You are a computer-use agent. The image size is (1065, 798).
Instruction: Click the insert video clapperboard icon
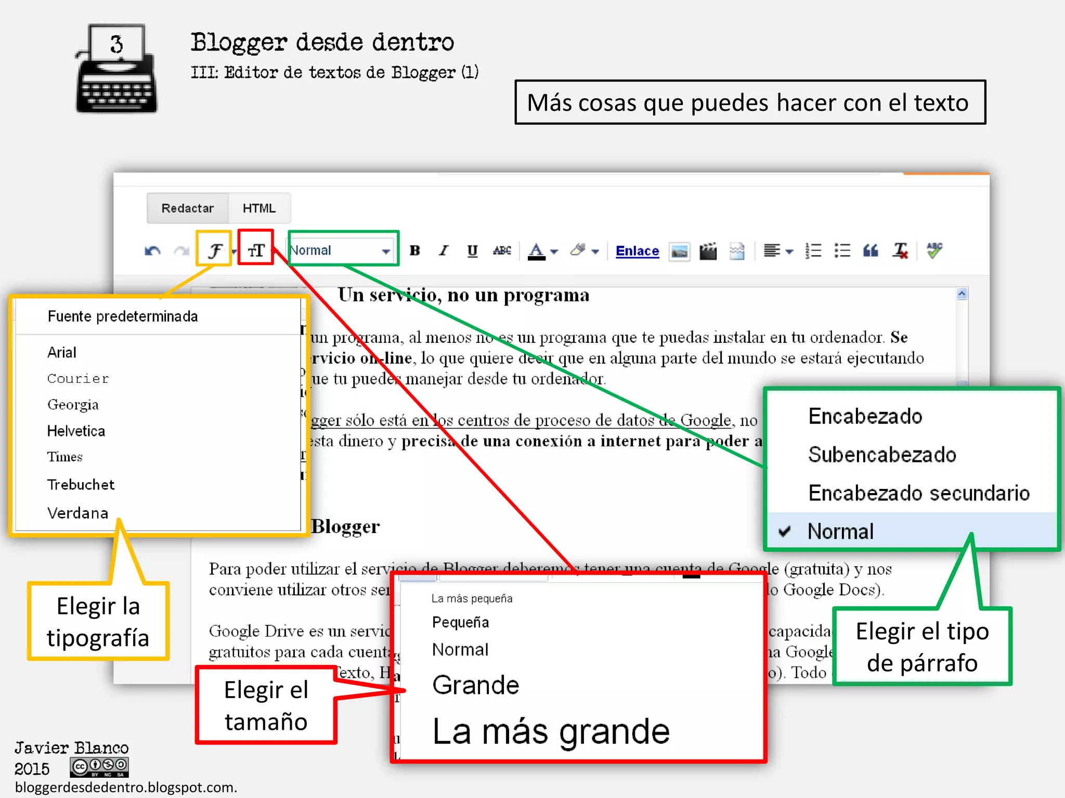click(708, 251)
